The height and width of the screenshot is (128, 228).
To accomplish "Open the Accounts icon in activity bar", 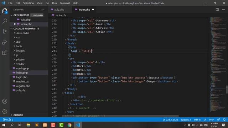I will (x=5, y=101).
